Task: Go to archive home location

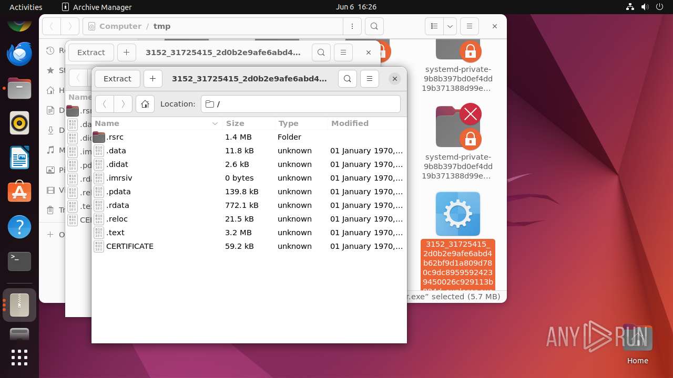Action: (x=145, y=104)
